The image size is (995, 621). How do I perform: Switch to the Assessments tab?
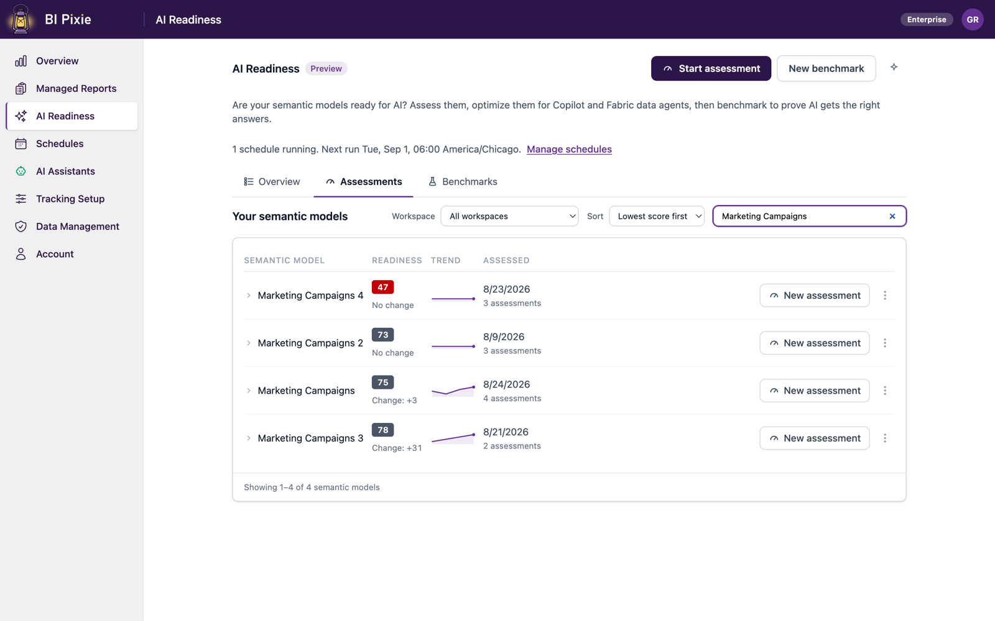[364, 182]
